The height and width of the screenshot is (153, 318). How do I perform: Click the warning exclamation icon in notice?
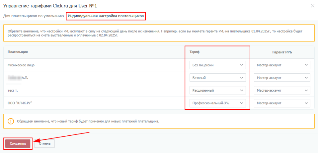pyautogui.click(x=11, y=121)
